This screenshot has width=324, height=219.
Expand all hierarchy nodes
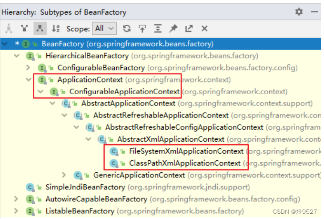tap(158, 28)
